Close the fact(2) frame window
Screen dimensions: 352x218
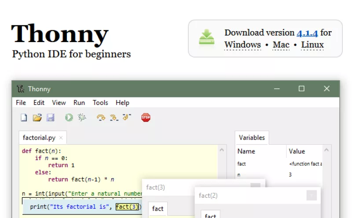[x=312, y=195]
